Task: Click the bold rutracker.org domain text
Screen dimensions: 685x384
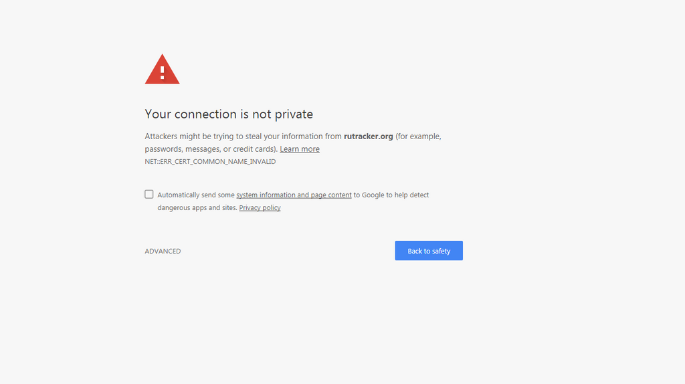Action: click(369, 136)
